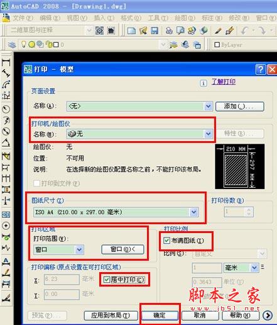Click the My Workspace toolbar icon
The height and width of the screenshot is (325, 277).
pos(111,31)
